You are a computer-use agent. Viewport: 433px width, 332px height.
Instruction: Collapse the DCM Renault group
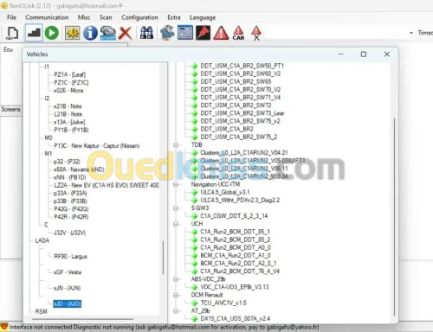[176, 295]
